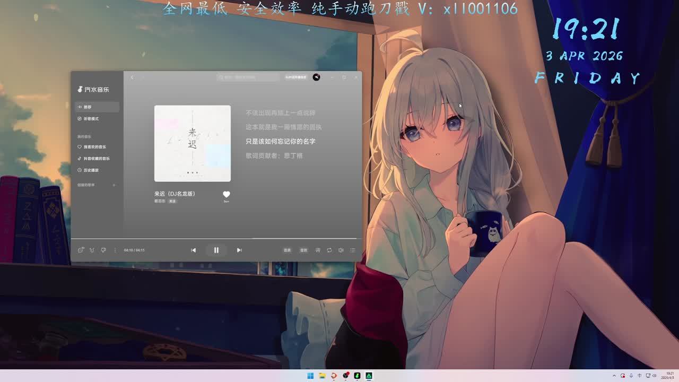Show hidden system tray icons
The height and width of the screenshot is (382, 679).
pos(614,376)
